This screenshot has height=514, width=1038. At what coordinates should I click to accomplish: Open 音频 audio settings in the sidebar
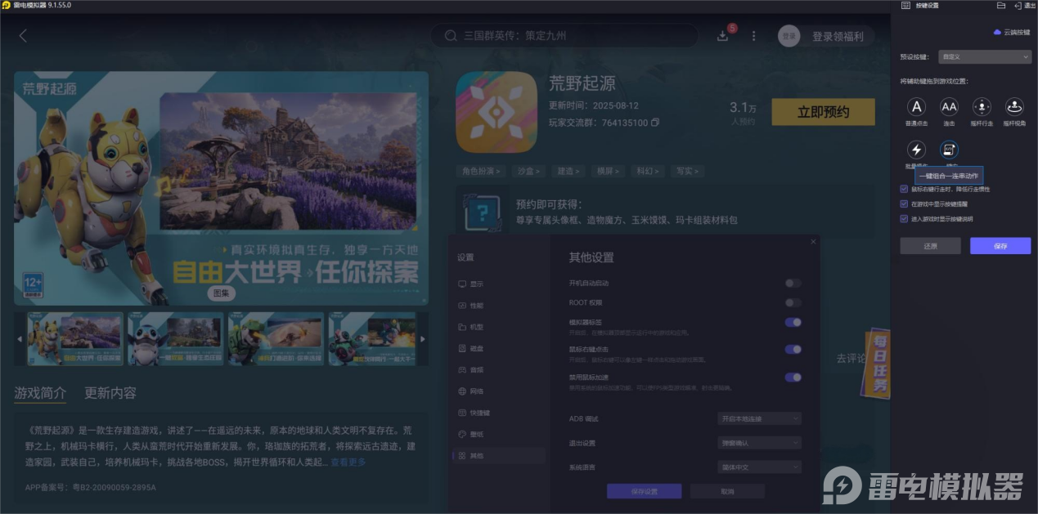coord(476,369)
